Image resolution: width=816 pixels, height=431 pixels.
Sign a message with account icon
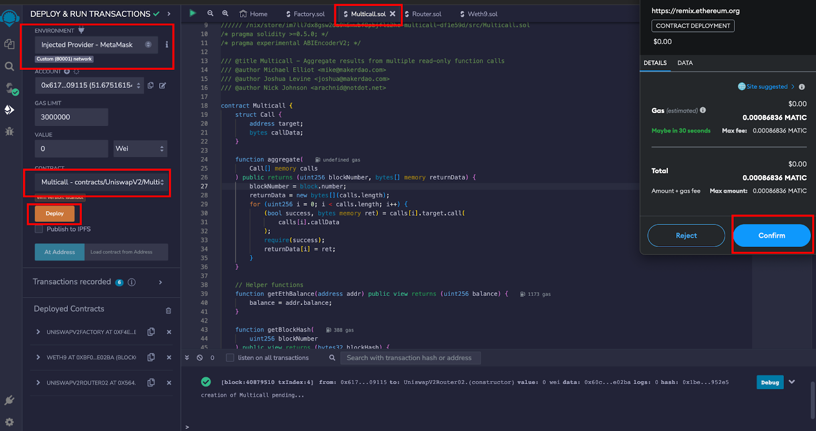163,85
